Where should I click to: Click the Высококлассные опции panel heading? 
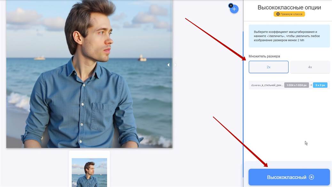[x=289, y=7]
